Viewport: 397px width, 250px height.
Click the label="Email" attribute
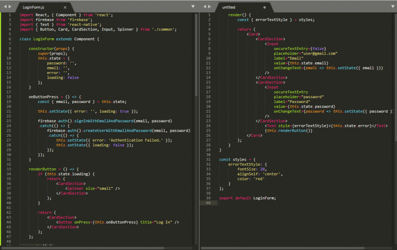tap(288, 58)
